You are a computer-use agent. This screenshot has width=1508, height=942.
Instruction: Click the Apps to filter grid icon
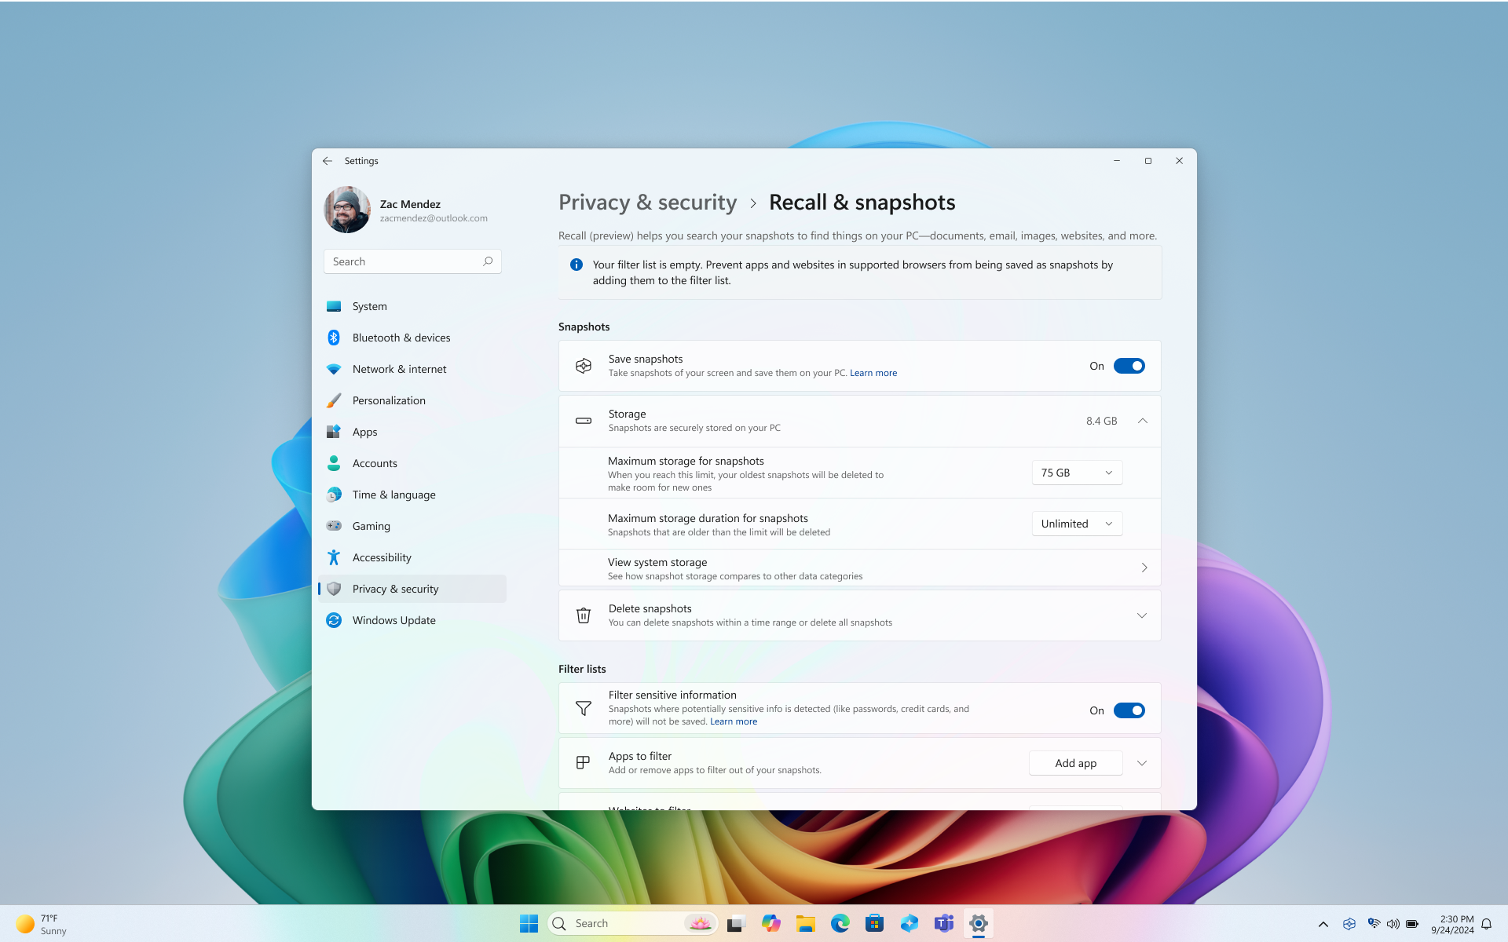[x=583, y=762]
